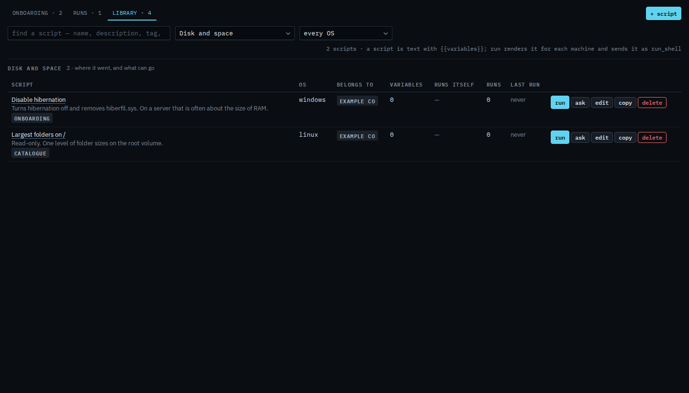Copy the Disable hibernation script
This screenshot has height=393, width=689.
(625, 103)
